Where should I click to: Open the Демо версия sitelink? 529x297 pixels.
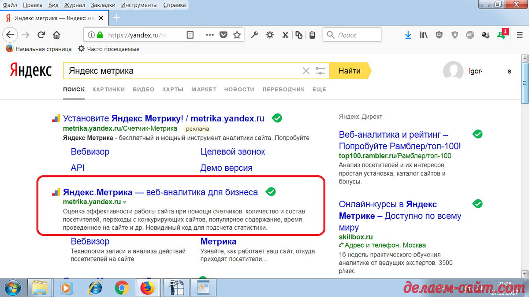(x=227, y=168)
